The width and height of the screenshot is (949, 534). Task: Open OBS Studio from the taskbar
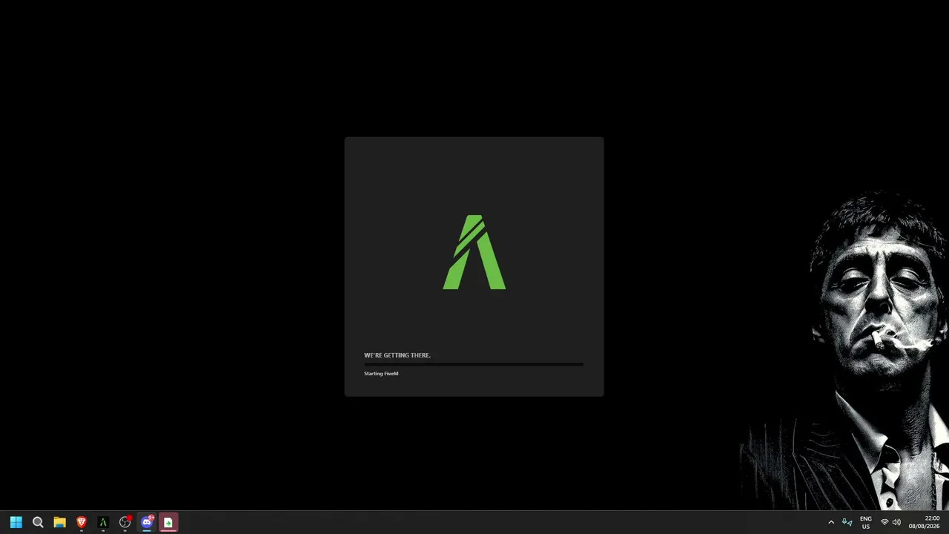(x=125, y=522)
